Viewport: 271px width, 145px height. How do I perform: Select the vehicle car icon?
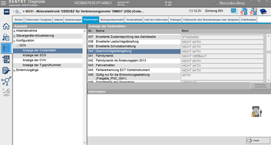(7, 12)
